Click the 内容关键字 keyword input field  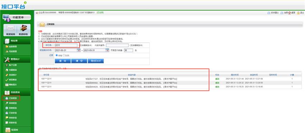coord(117,45)
